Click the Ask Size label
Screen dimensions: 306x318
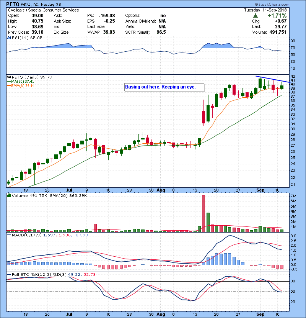coord(62,21)
